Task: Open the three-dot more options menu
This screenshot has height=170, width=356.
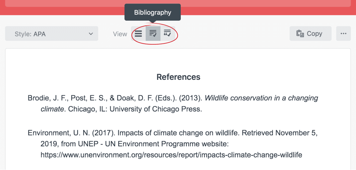Action: [343, 34]
